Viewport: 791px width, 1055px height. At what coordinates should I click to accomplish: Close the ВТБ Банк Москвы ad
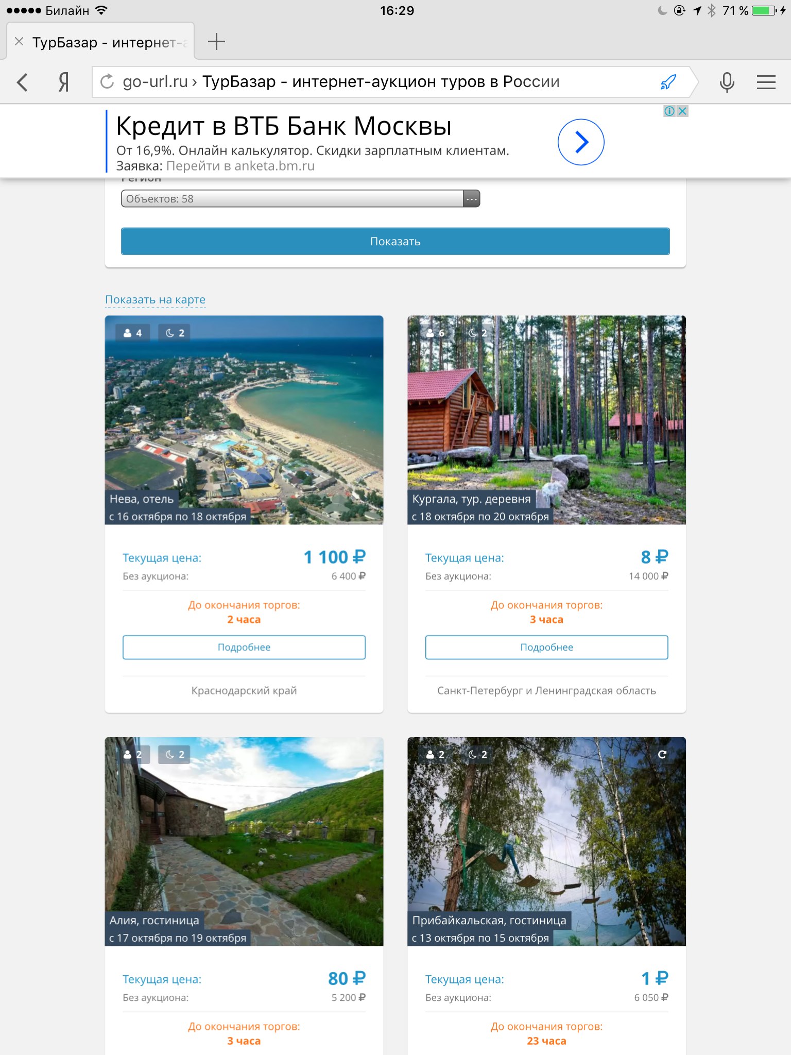pyautogui.click(x=682, y=111)
